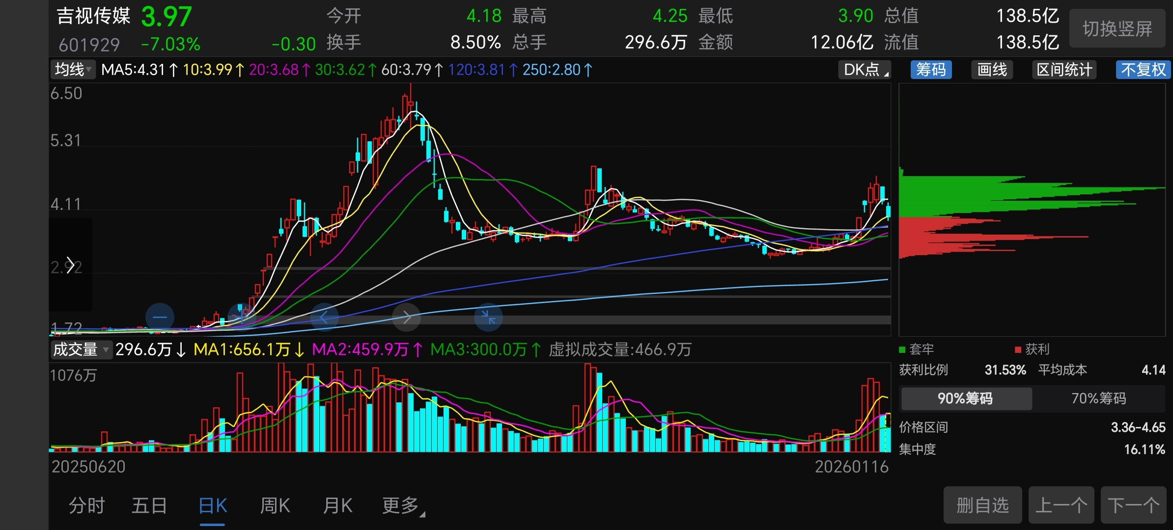
Task: Open 区间统计 range statistics
Action: [1064, 70]
